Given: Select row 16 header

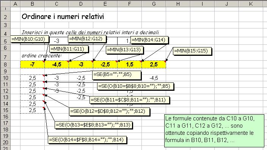Looking at the screenshot, I should pyautogui.click(x=5, y=117).
